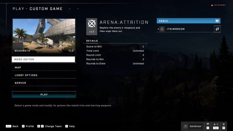Image resolution: width=233 pixels, height=131 pixels.
Task: Click the Back arrow key icon
Action: tap(8, 126)
